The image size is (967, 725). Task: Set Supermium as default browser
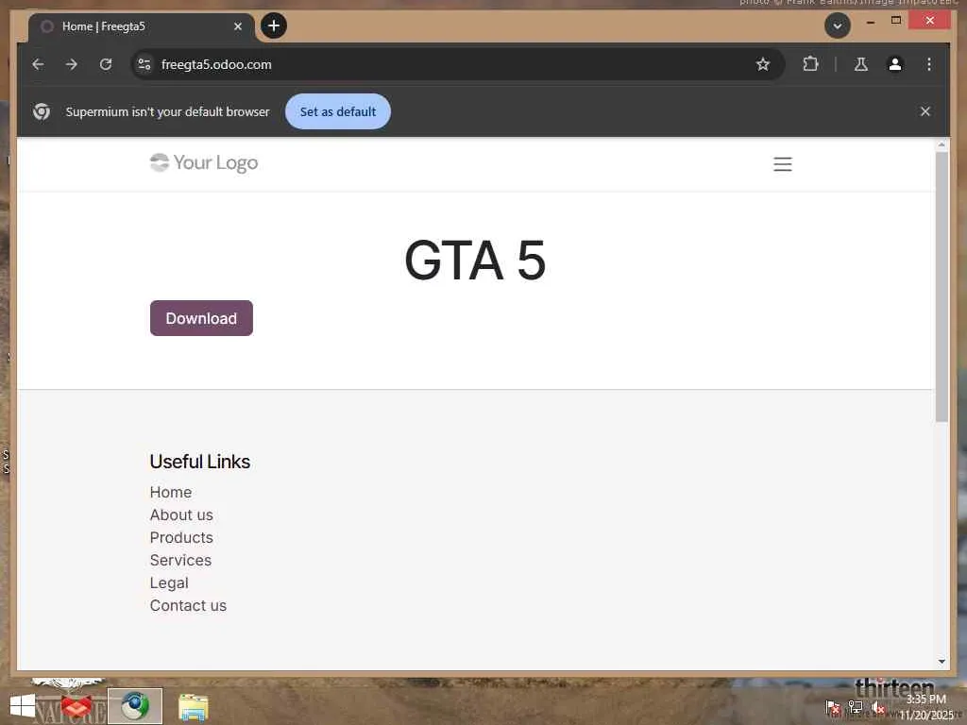click(338, 111)
